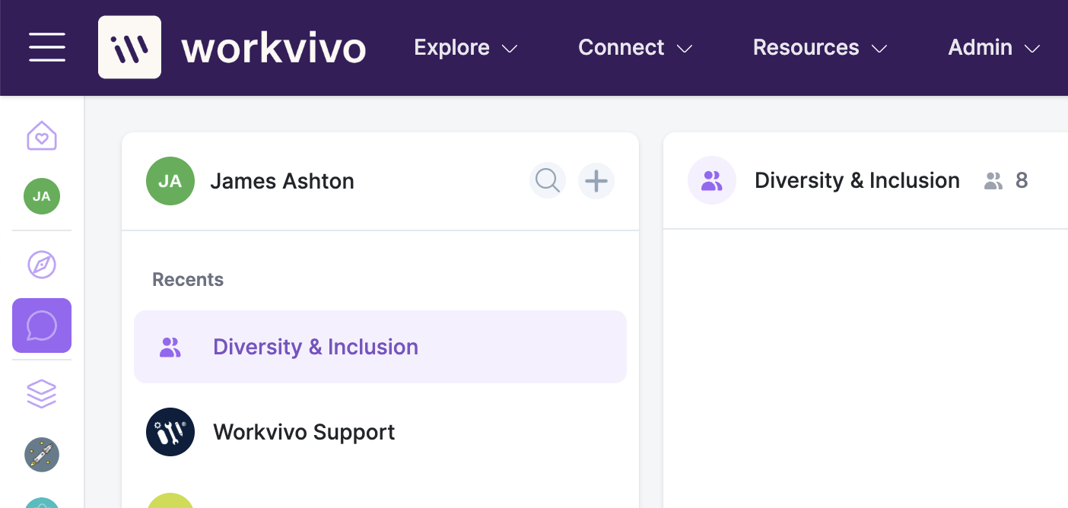Open the compass explore icon
Image resolution: width=1068 pixels, height=508 pixels.
[x=42, y=265]
